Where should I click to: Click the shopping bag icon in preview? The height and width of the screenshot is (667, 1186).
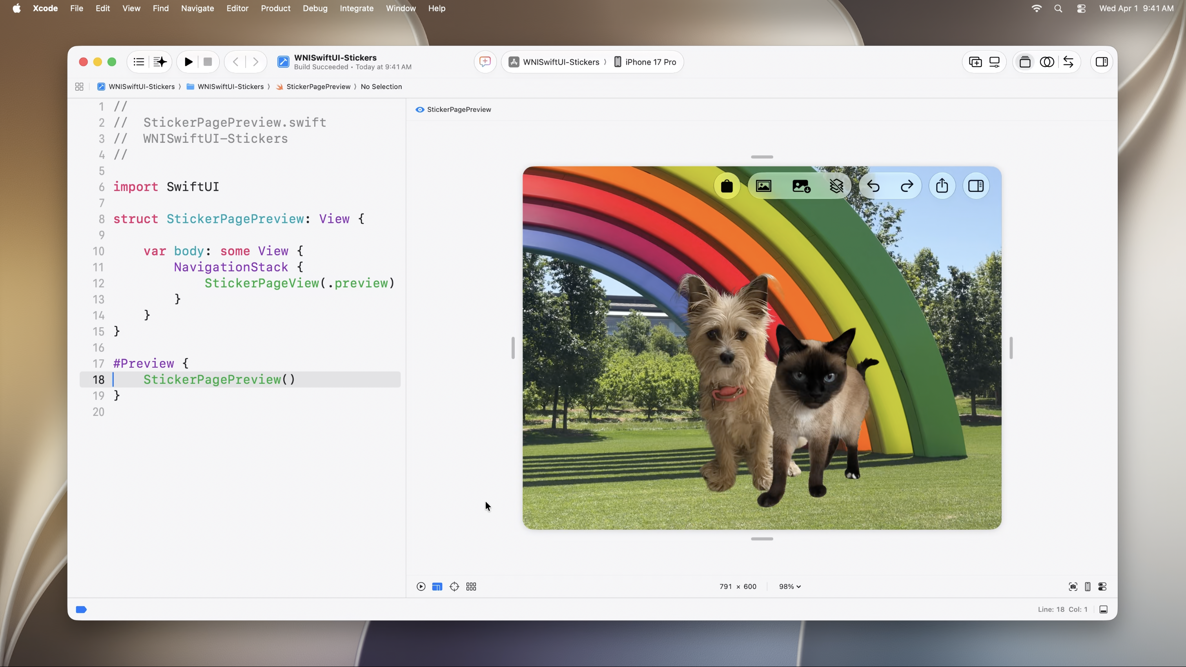(727, 186)
